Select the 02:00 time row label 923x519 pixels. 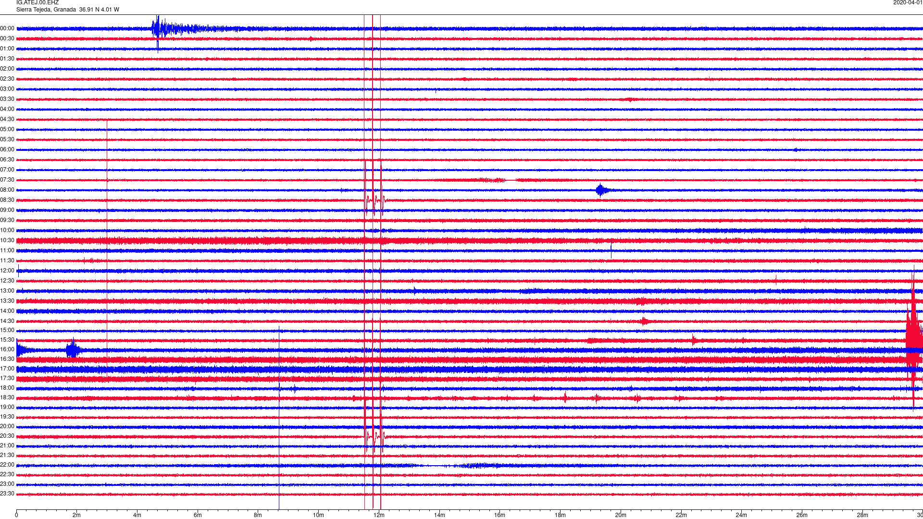[x=7, y=69]
